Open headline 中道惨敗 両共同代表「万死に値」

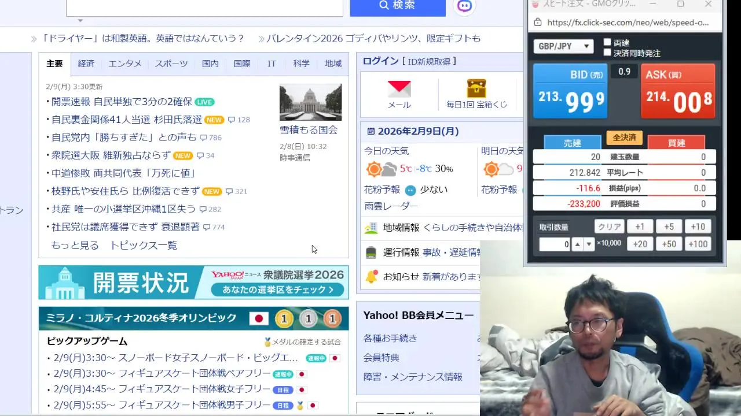point(123,173)
